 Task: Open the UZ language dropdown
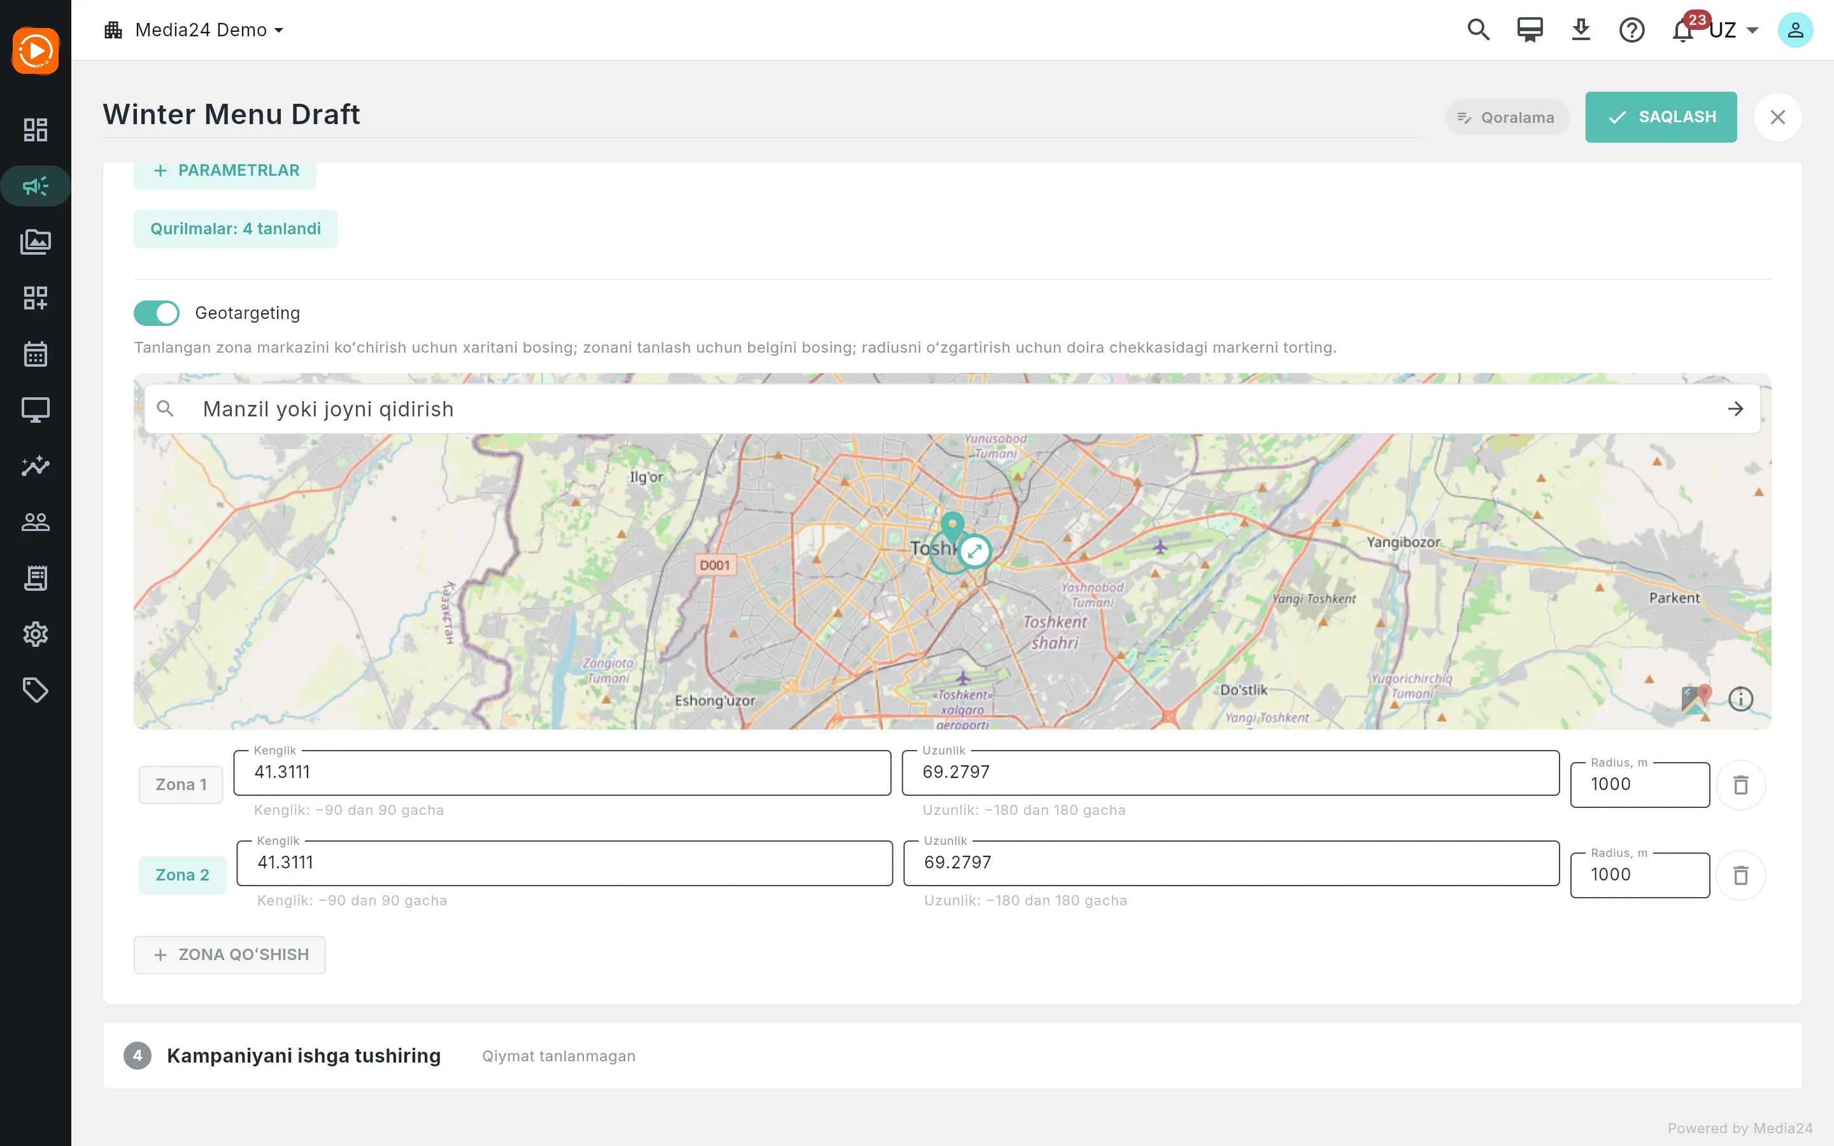1733,31
